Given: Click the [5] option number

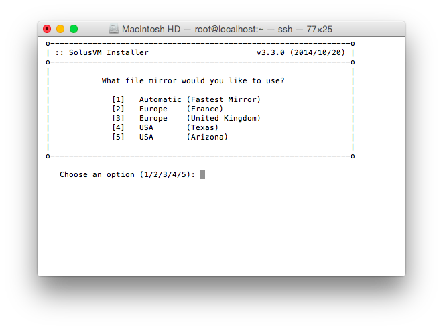Looking at the screenshot, I should 118,137.
